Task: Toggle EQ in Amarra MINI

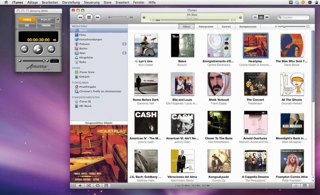Action: tap(27, 26)
